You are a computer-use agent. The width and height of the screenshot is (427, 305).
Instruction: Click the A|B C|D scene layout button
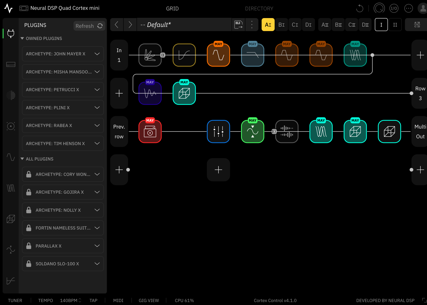(417, 25)
